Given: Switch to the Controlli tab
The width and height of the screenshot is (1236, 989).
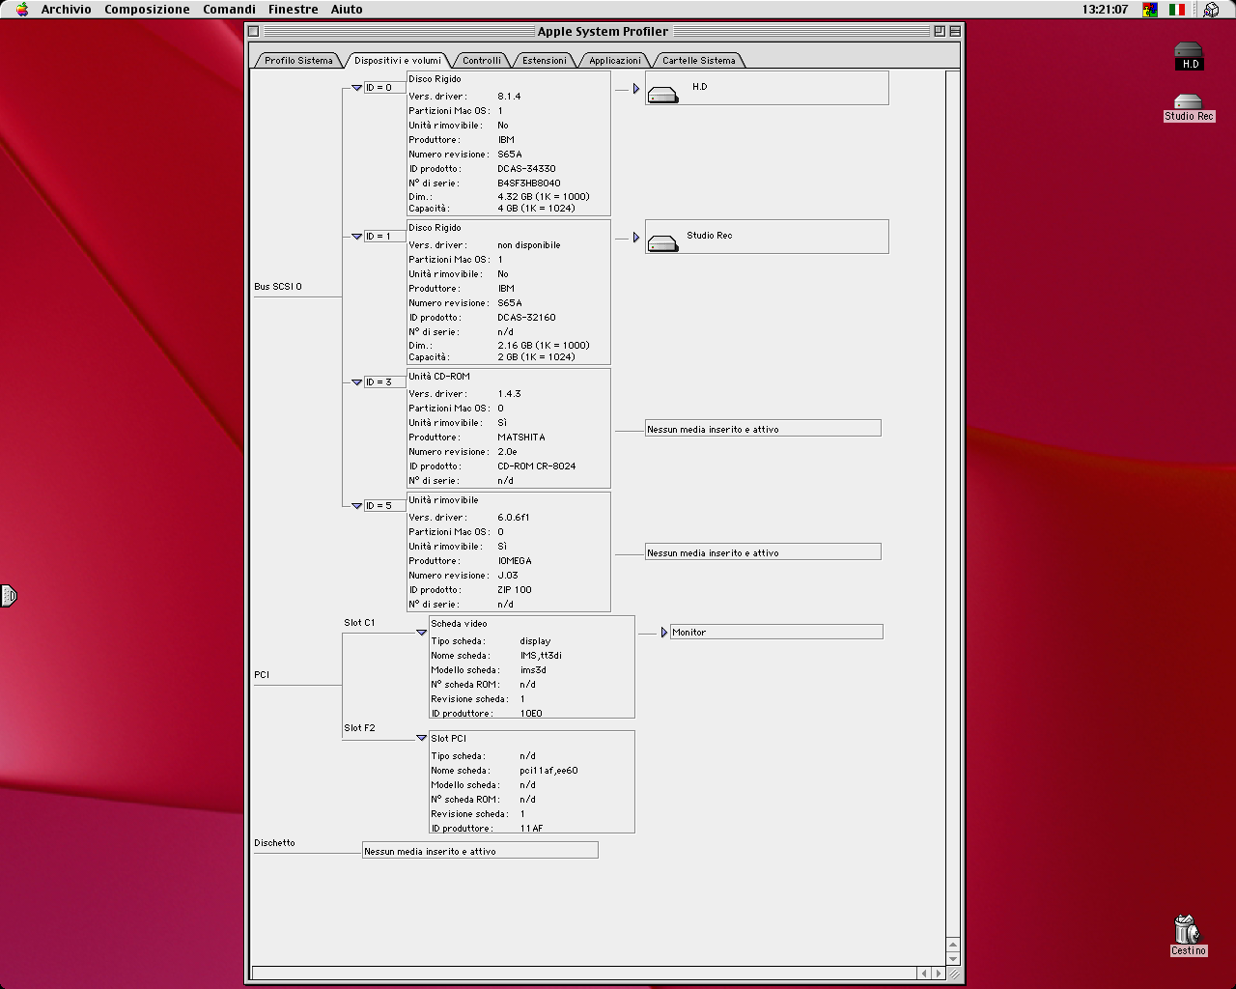Looking at the screenshot, I should (482, 60).
